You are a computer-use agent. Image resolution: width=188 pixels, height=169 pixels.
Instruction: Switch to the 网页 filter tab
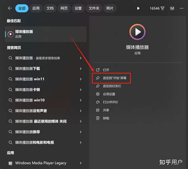(x=64, y=8)
